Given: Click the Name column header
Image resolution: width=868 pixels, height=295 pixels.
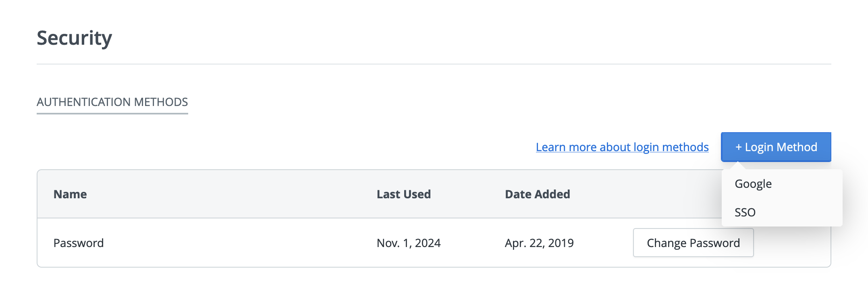Looking at the screenshot, I should pos(70,194).
